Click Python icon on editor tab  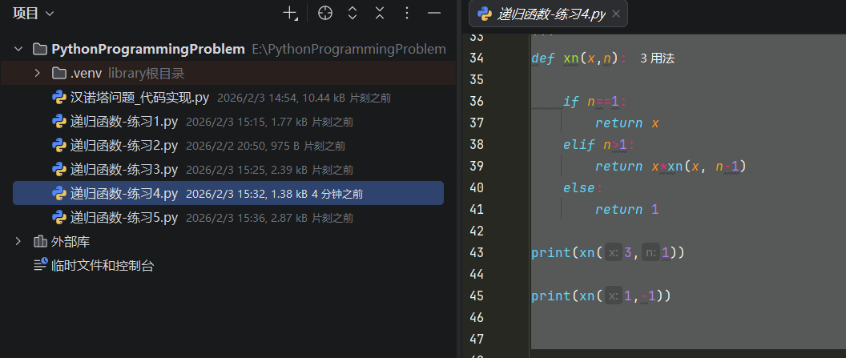click(x=485, y=14)
